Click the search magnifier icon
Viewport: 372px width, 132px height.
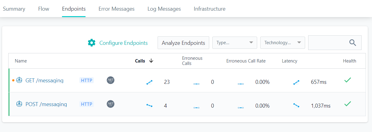[353, 43]
